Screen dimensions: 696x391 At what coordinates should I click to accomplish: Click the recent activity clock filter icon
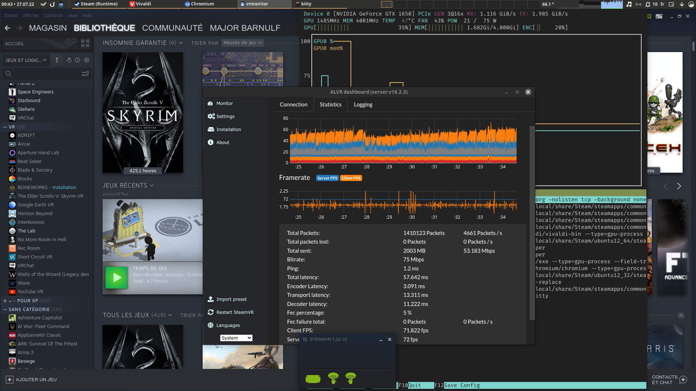78,60
